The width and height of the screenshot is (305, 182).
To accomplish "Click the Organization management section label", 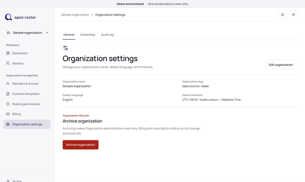I will (x=22, y=76).
